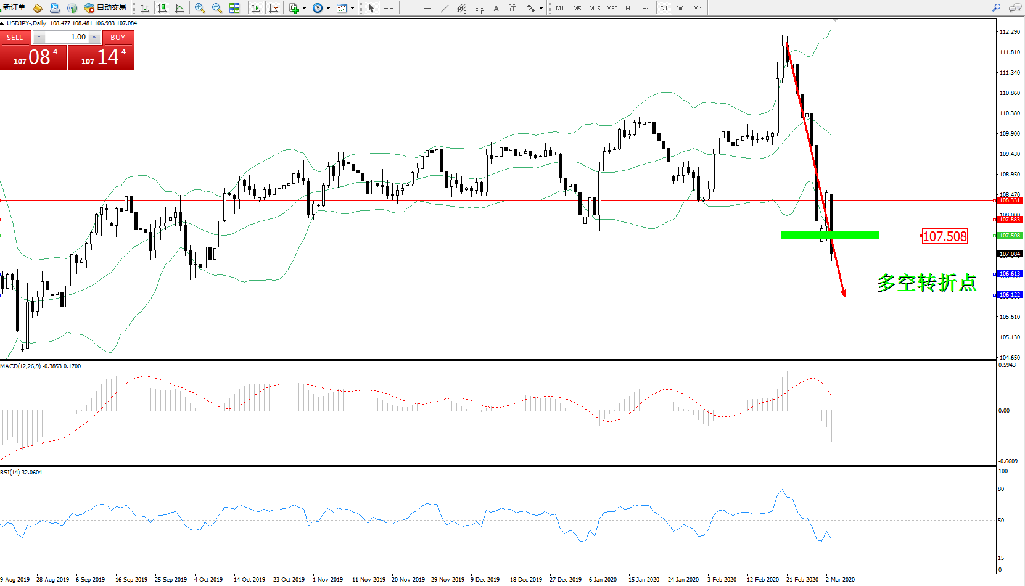Select the Fibonacci retracement tool

click(x=479, y=8)
